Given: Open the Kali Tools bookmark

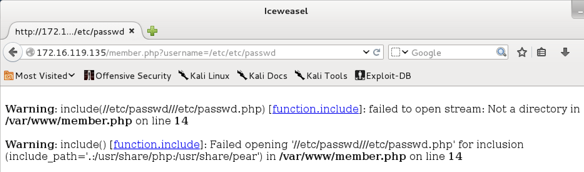Looking at the screenshot, I should (x=321, y=76).
